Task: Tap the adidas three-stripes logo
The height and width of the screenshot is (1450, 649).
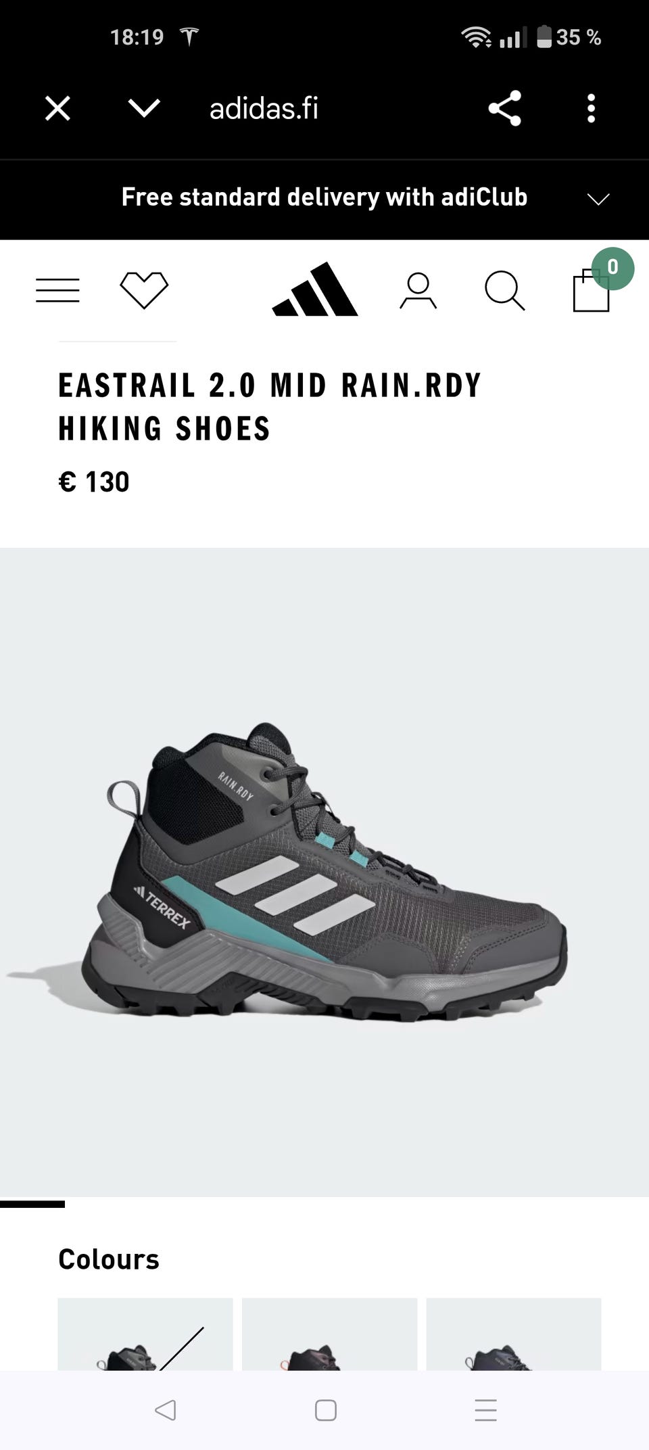Action: [315, 289]
